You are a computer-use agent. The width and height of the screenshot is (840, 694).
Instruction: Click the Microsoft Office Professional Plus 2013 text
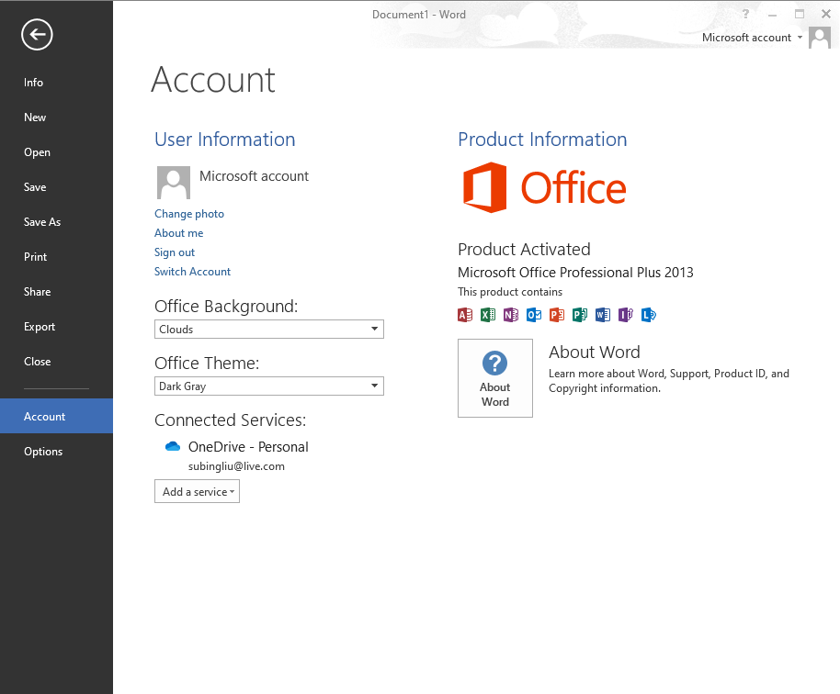(x=575, y=273)
